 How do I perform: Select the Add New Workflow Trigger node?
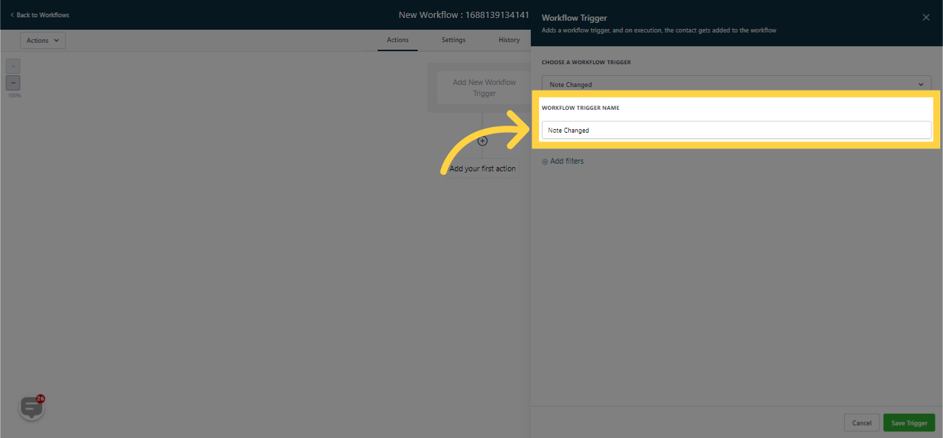coord(483,88)
